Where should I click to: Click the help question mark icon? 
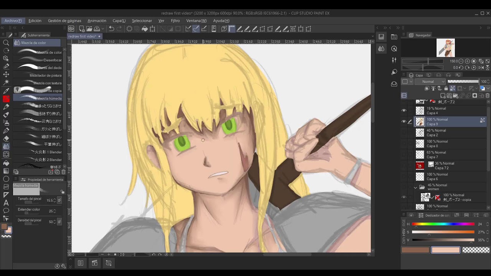224,29
